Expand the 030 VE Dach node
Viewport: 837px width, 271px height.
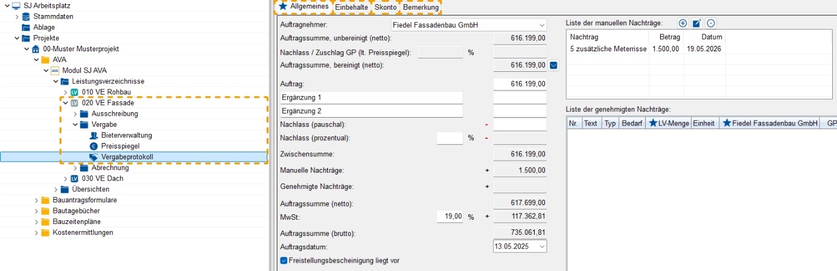65,179
